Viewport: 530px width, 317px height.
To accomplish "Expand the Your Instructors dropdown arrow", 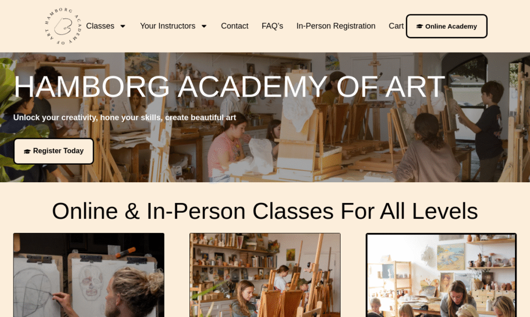I will [x=204, y=26].
